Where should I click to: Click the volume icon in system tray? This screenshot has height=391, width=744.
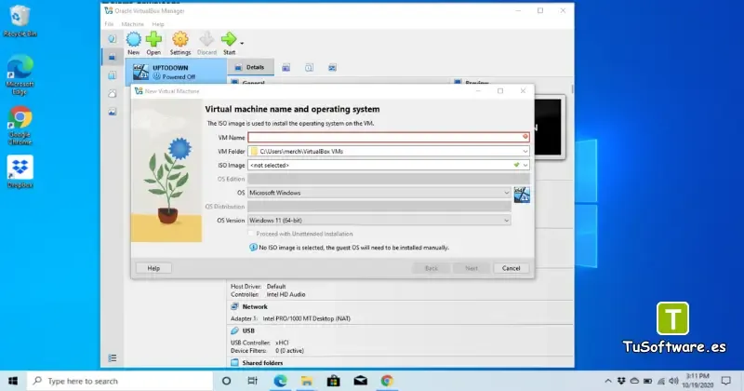(673, 381)
